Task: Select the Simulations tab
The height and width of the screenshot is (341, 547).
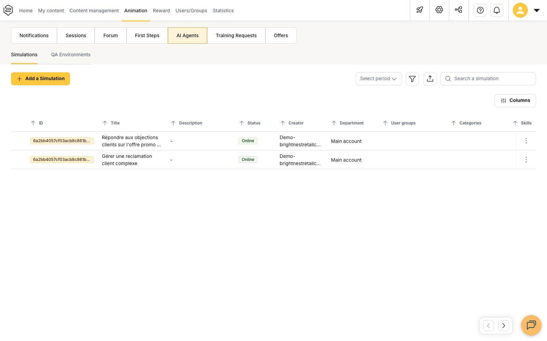Action: [x=24, y=55]
